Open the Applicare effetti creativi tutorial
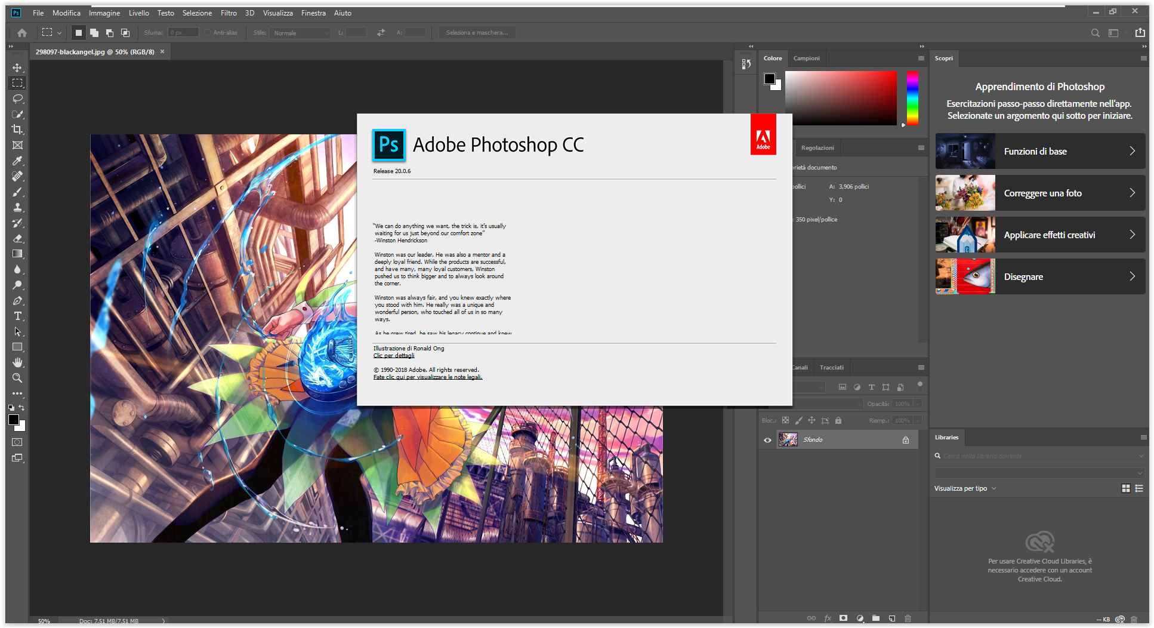 point(1040,235)
